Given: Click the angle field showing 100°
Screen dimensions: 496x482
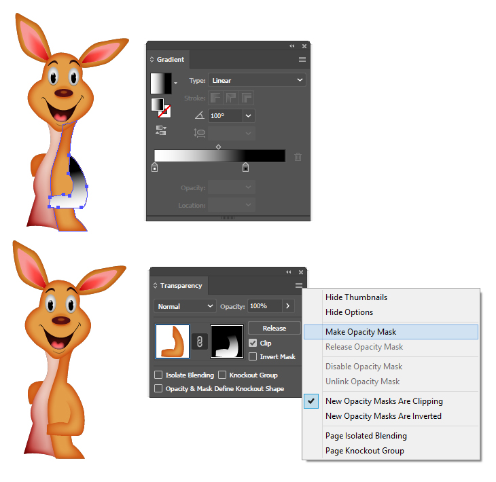Looking at the screenshot, I should tap(225, 115).
